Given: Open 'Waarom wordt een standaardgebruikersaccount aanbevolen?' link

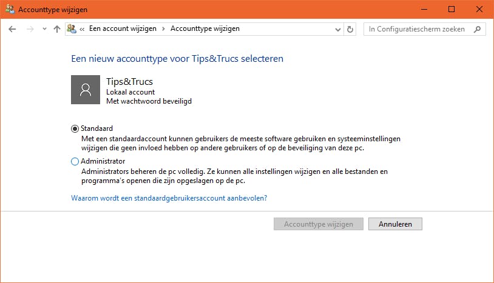Looking at the screenshot, I should (169, 198).
